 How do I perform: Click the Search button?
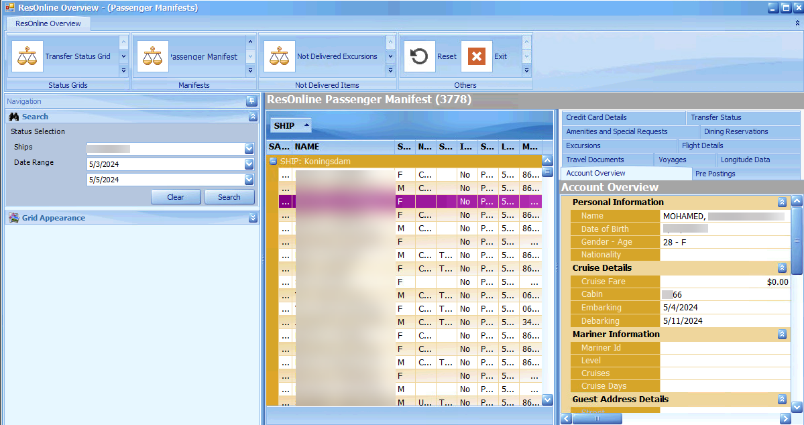click(x=229, y=197)
